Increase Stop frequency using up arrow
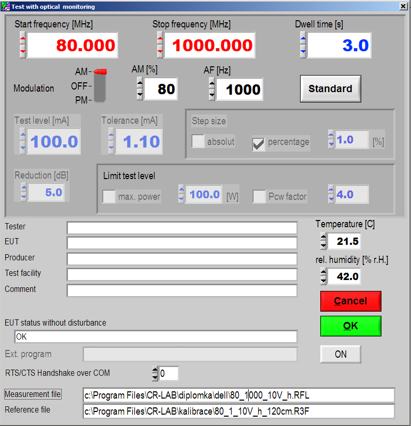 coord(160,38)
